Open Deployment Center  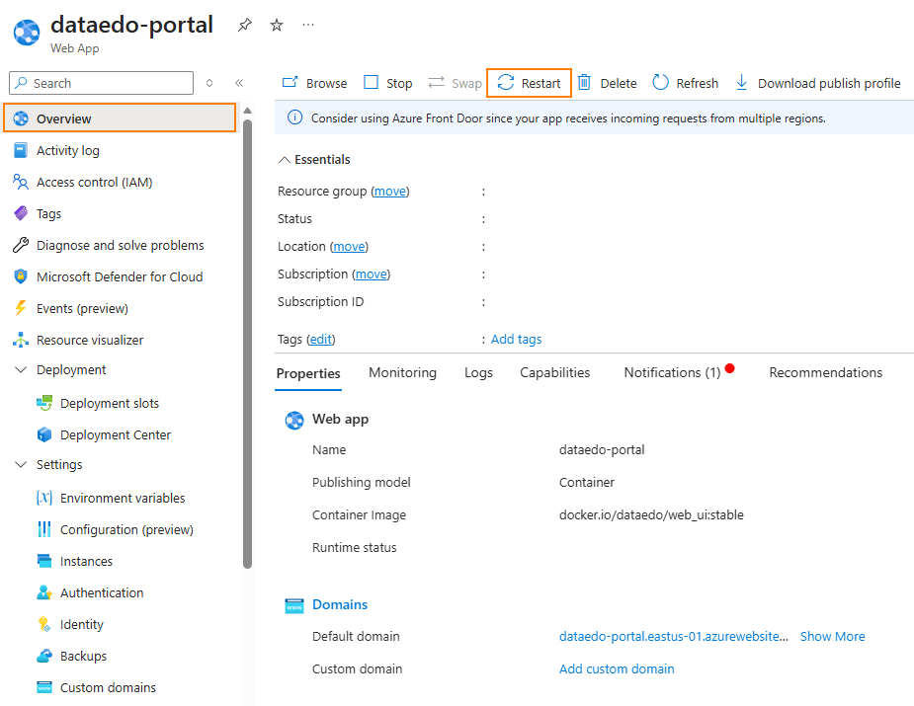116,434
